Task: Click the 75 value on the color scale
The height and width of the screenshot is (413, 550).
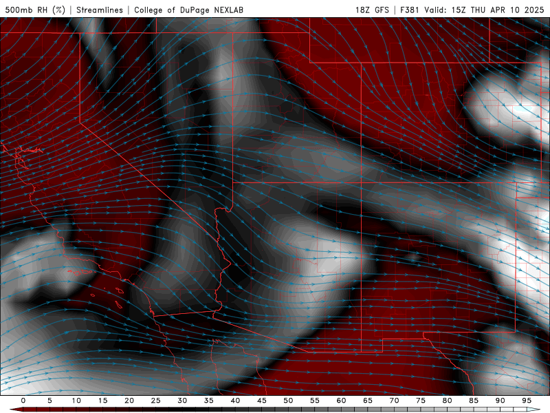Action: tap(421, 401)
